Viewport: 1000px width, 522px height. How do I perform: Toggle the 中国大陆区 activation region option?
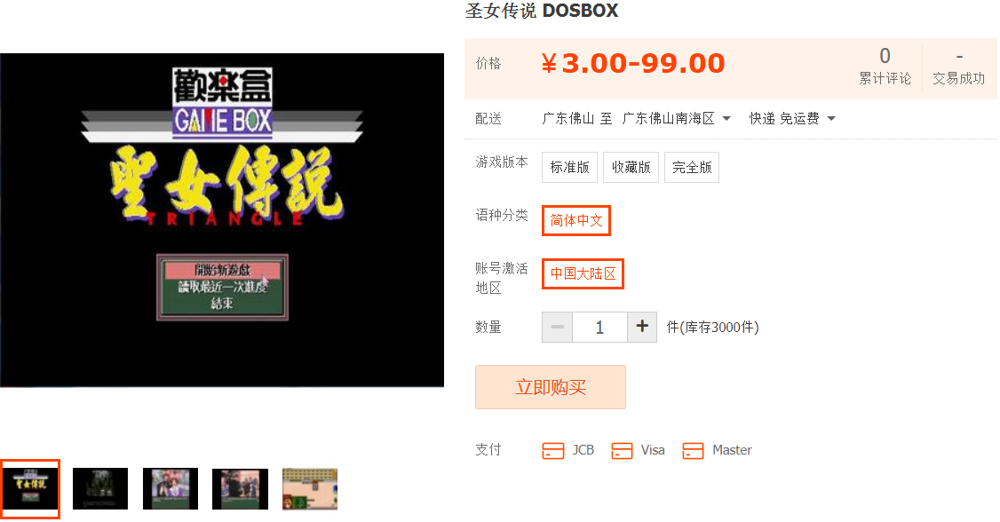point(583,274)
